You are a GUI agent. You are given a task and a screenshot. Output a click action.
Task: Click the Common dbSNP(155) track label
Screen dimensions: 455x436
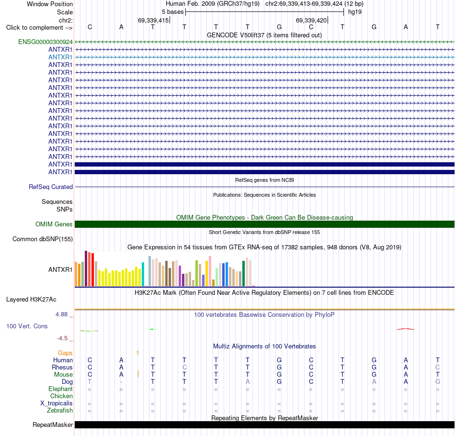pyautogui.click(x=42, y=239)
